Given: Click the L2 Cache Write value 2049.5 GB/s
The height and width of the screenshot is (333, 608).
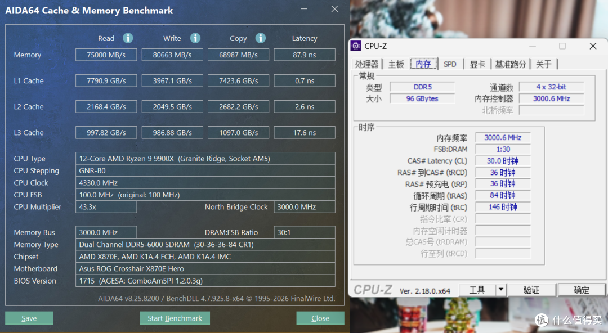Looking at the screenshot, I should click(172, 107).
